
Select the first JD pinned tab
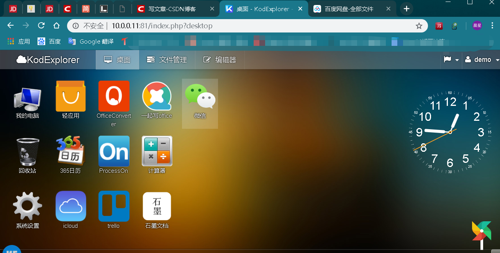13,9
